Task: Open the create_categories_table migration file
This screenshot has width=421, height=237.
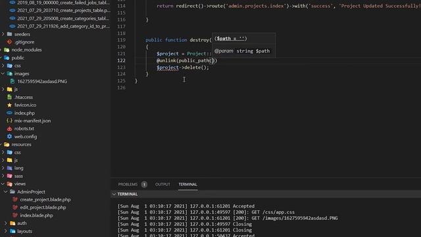Action: click(x=63, y=18)
